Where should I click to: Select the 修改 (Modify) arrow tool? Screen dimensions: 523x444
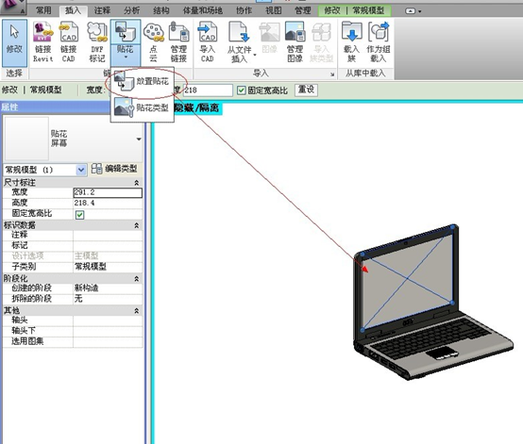(14, 43)
